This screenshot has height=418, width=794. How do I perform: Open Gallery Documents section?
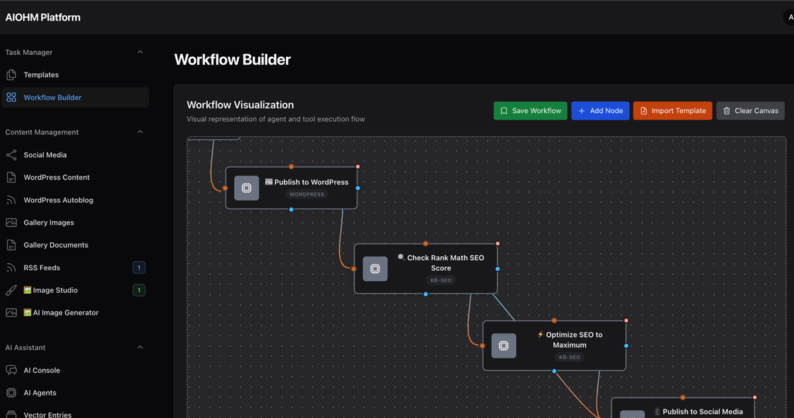tap(75, 245)
